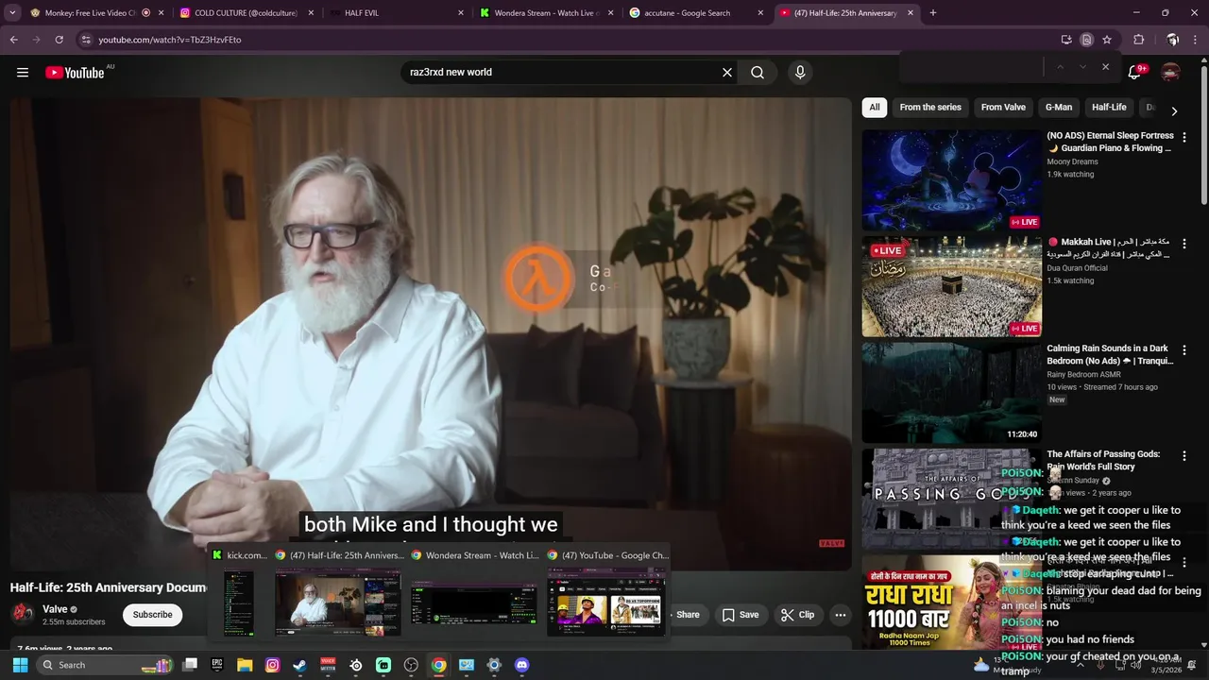The image size is (1209, 680).
Task: Open Discord from the taskbar
Action: [521, 665]
